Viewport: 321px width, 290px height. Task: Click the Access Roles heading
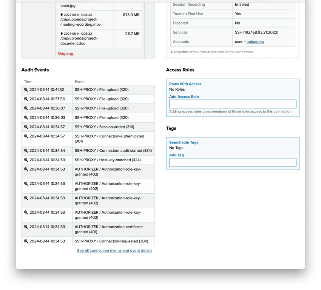point(180,70)
